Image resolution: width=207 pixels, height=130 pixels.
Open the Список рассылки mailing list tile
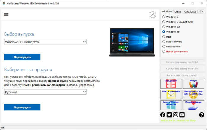[x=171, y=94]
